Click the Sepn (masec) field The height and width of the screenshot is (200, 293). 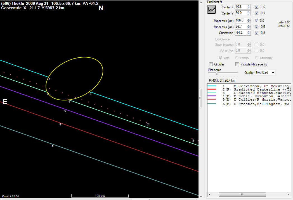click(x=241, y=45)
